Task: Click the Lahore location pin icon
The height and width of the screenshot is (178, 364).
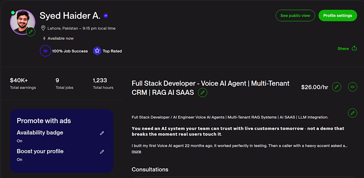Action: [x=43, y=28]
